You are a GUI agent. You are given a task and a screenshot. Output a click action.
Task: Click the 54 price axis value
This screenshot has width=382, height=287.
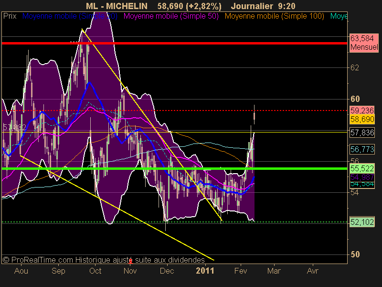pyautogui.click(x=355, y=193)
